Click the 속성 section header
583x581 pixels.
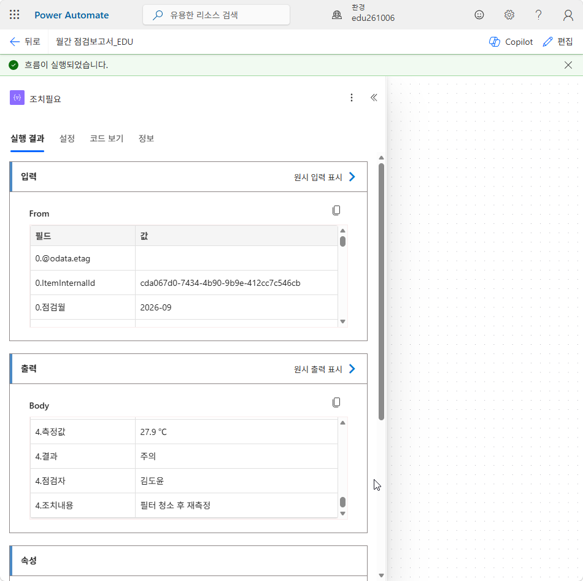pyautogui.click(x=188, y=561)
